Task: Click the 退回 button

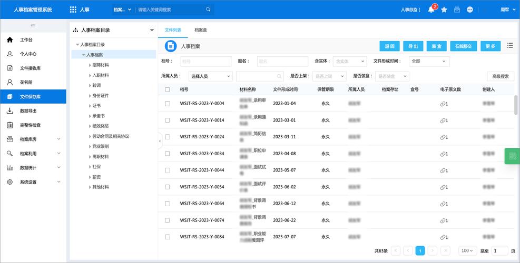Action: pyautogui.click(x=390, y=46)
